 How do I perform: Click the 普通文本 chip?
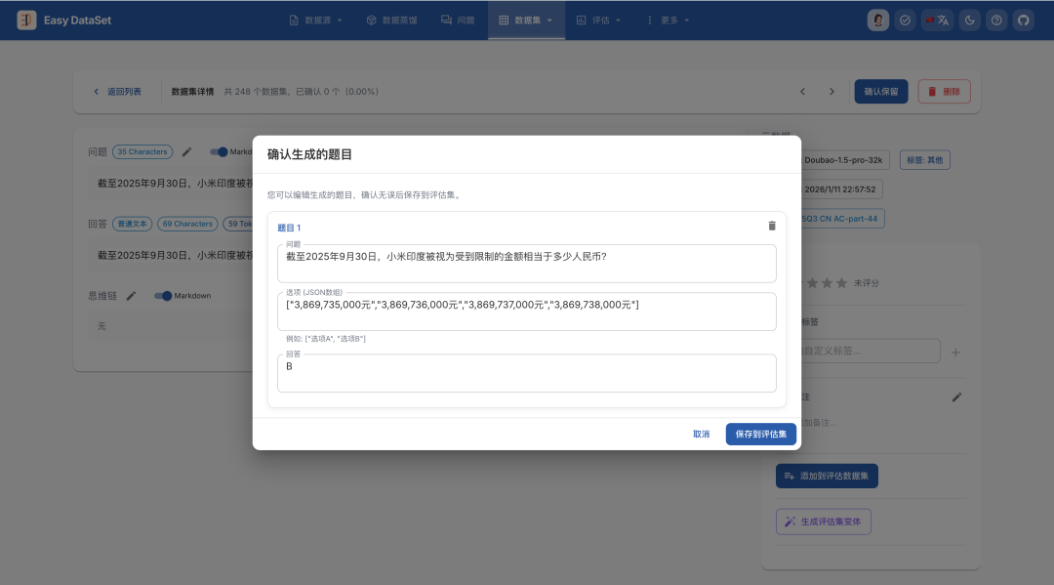point(133,224)
